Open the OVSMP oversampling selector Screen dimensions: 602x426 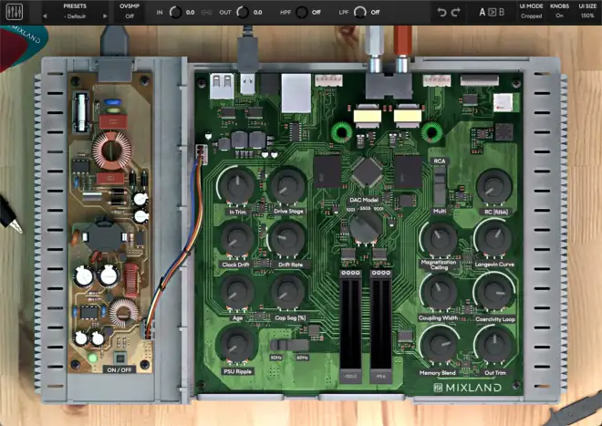tap(130, 12)
